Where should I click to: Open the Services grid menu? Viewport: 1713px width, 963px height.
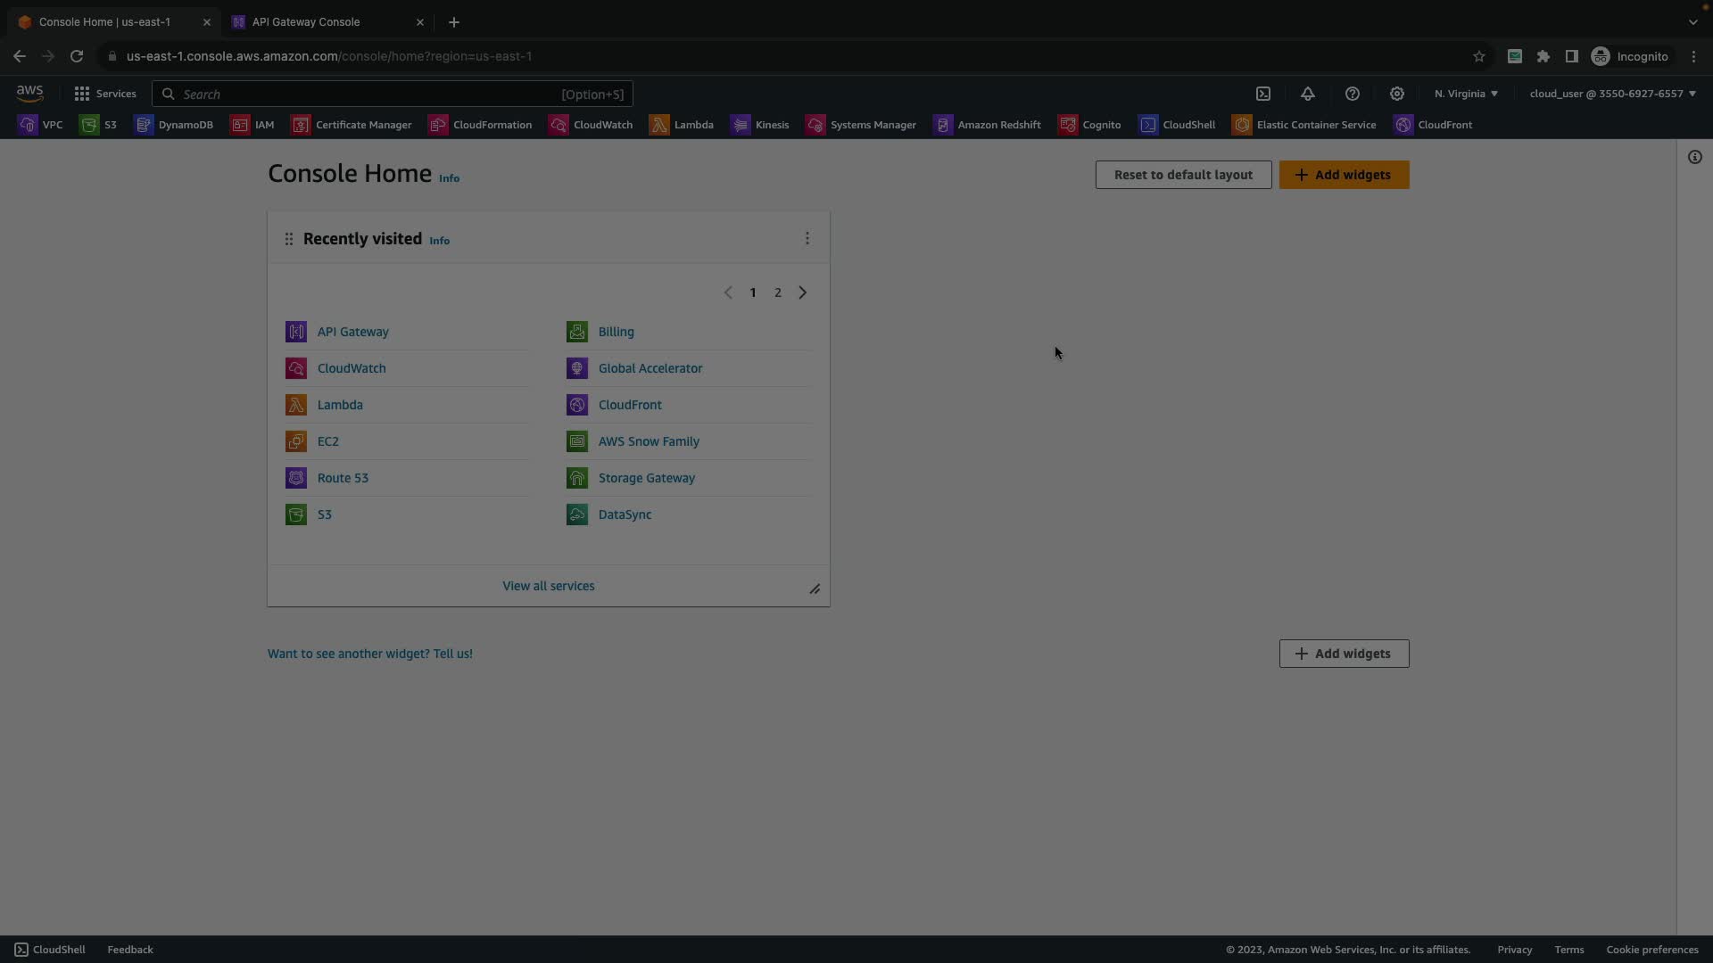(105, 94)
